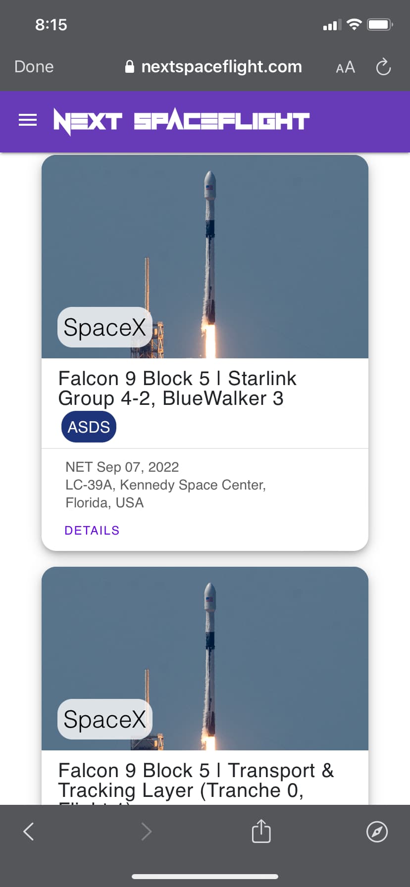This screenshot has height=887, width=410.
Task: Tap the Falcon 9 Starlink BlueWalker 3 title
Action: point(177,389)
